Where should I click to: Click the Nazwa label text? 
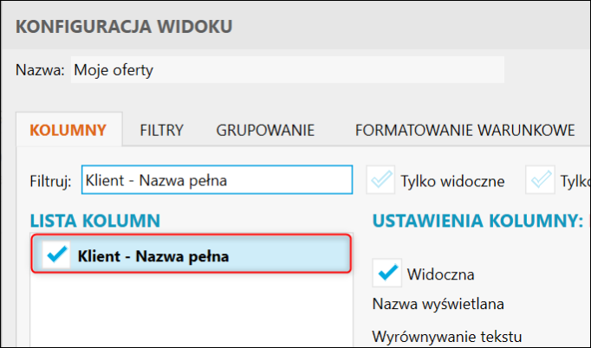(40, 70)
